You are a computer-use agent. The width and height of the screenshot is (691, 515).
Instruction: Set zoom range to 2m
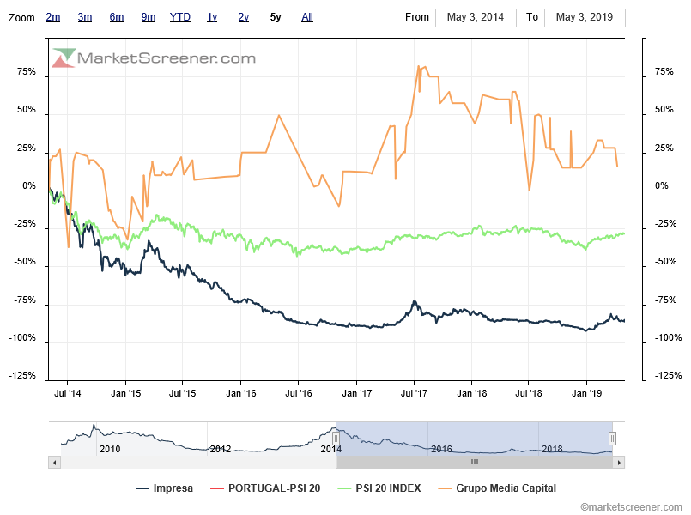click(x=53, y=17)
